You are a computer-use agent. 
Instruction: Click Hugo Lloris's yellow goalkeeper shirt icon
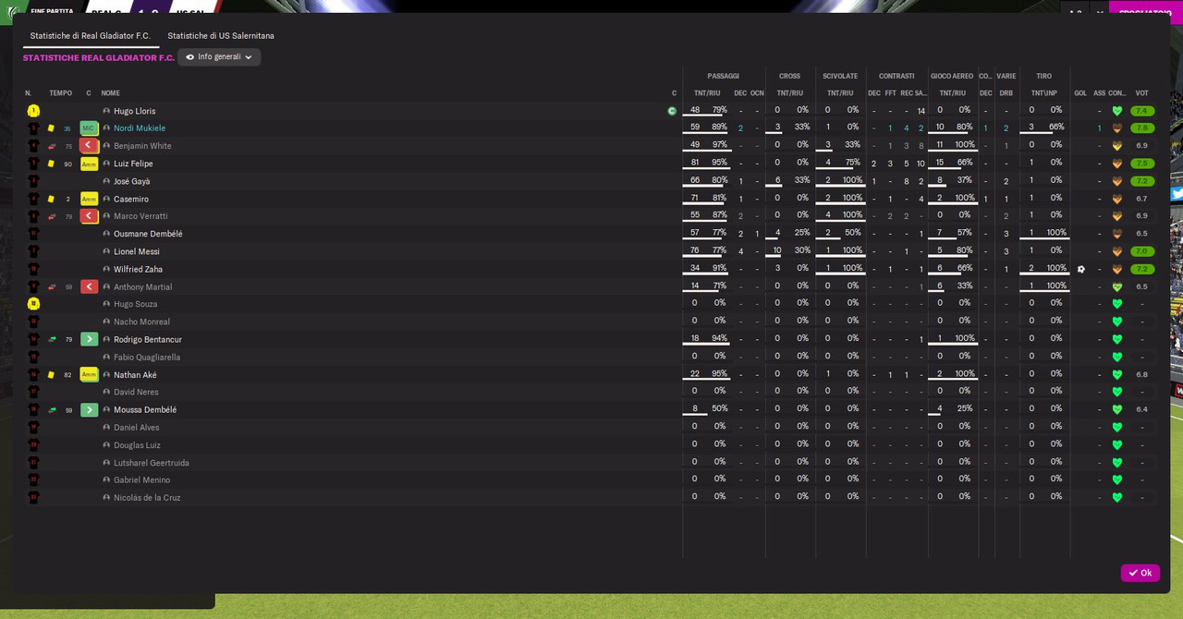click(x=33, y=111)
